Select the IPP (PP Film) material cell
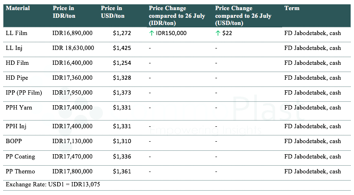354x195 pixels. tap(23, 93)
